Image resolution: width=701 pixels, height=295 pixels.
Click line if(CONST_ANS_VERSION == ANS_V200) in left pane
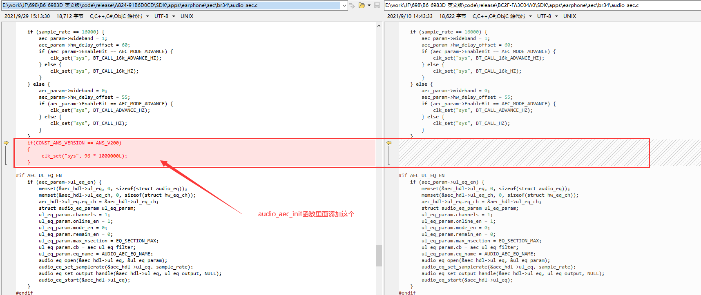click(x=74, y=143)
